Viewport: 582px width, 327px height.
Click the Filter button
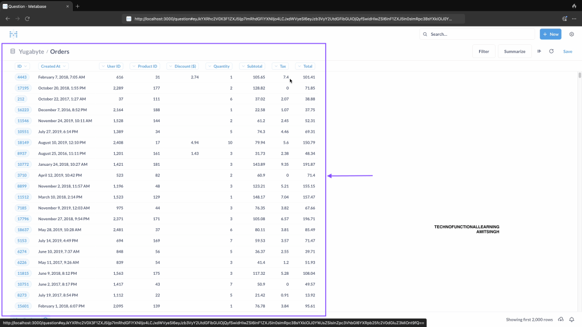pyautogui.click(x=484, y=51)
